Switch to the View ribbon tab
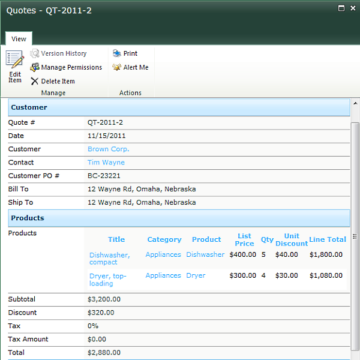 tap(19, 39)
